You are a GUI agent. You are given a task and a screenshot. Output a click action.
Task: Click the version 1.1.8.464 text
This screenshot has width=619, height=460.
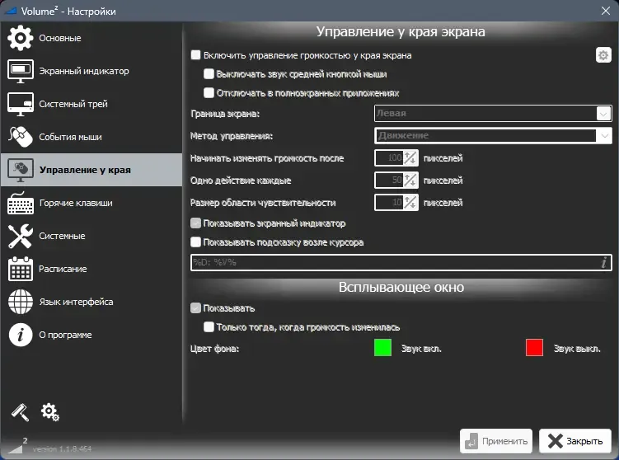62,449
